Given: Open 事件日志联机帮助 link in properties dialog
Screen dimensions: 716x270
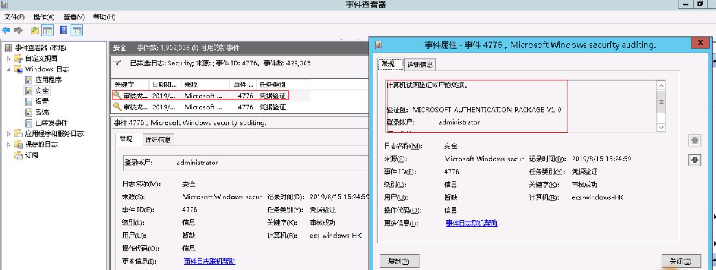Looking at the screenshot, I should click(471, 223).
